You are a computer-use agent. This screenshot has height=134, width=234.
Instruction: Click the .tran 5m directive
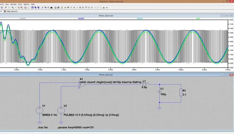pyautogui.click(x=43, y=128)
